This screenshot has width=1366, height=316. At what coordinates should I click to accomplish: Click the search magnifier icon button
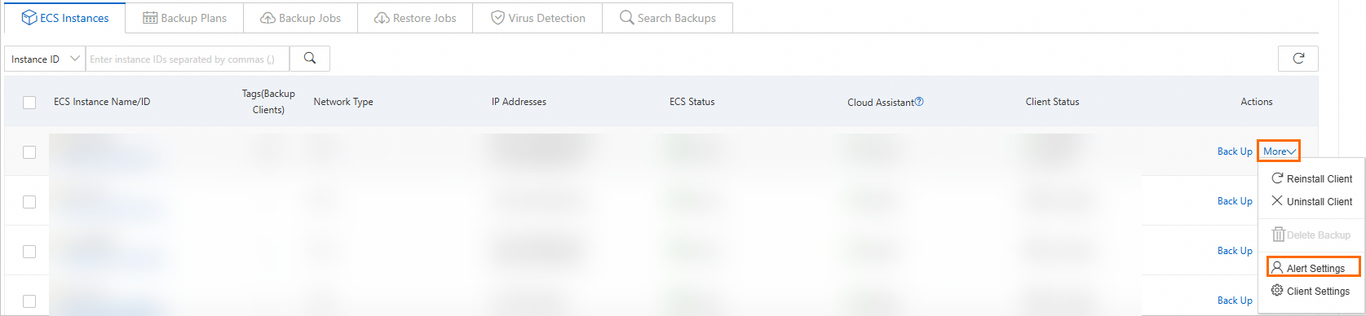(x=310, y=59)
